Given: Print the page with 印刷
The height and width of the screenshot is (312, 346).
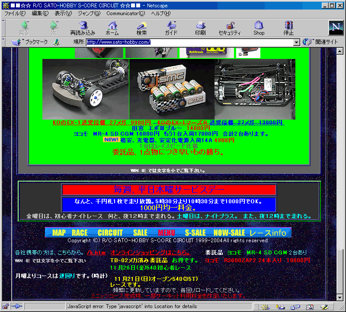Looking at the screenshot, I should (x=200, y=28).
